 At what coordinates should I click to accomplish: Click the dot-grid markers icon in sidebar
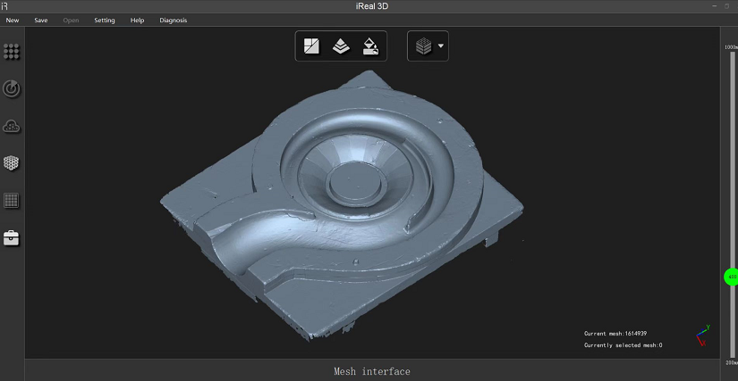(12, 52)
